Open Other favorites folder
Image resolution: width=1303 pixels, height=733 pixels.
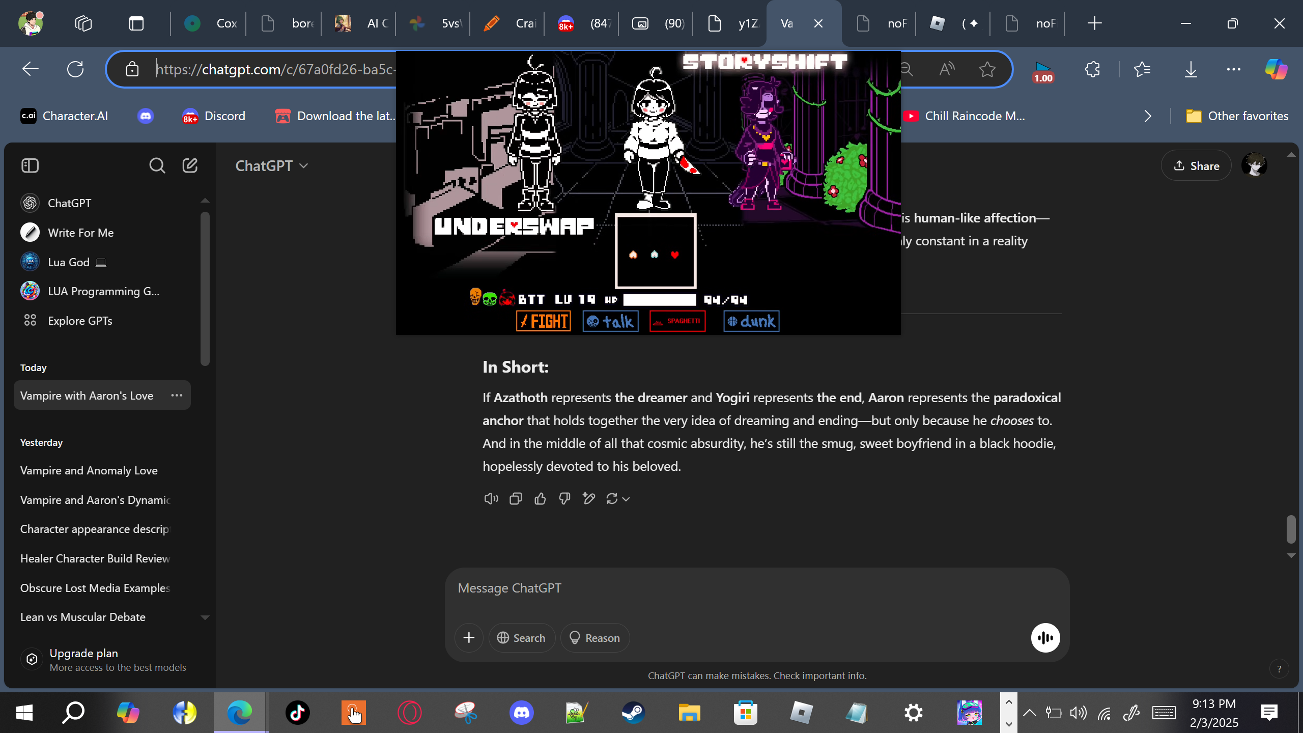(x=1237, y=116)
